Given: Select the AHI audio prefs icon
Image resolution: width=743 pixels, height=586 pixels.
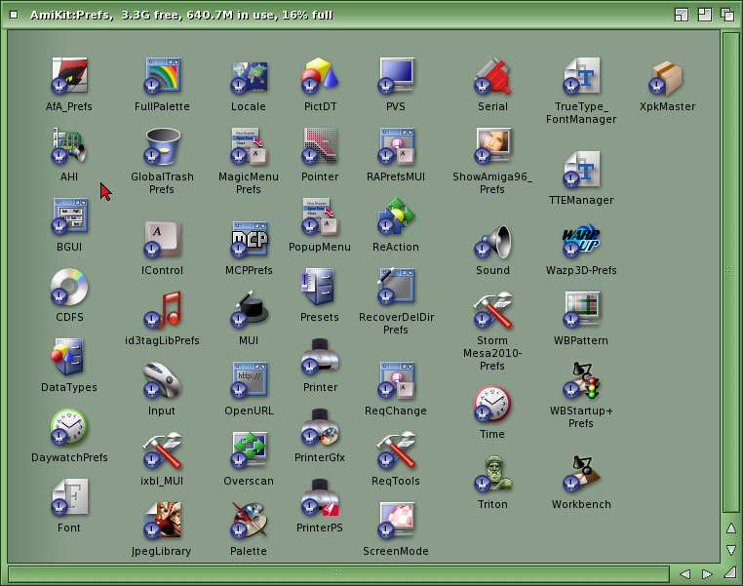Looking at the screenshot, I should pos(69,145).
